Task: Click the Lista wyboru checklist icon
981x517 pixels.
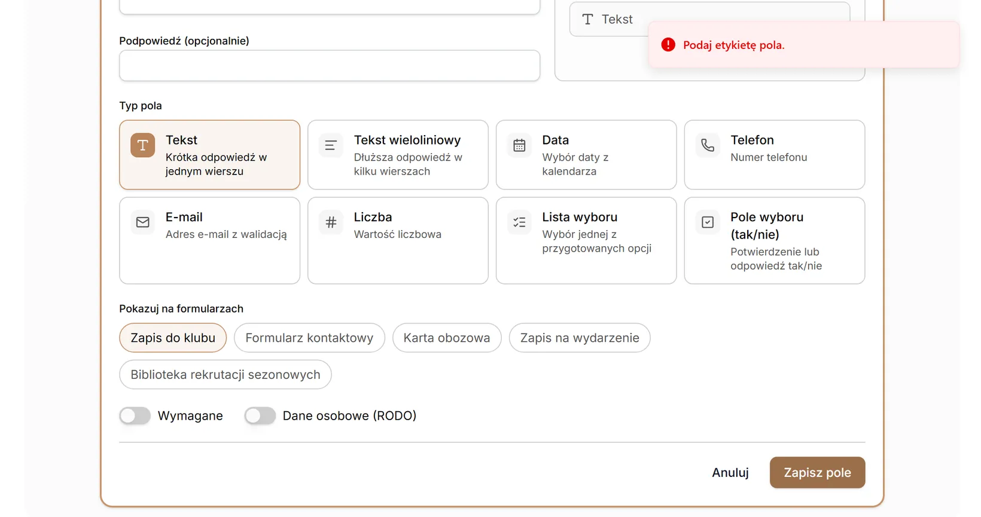Action: point(519,222)
